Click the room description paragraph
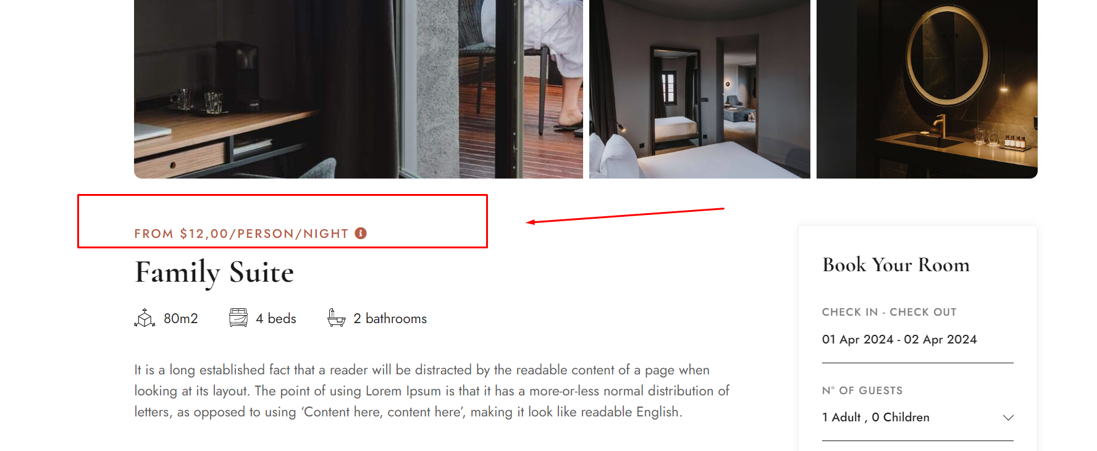This screenshot has height=451, width=1097. point(432,390)
